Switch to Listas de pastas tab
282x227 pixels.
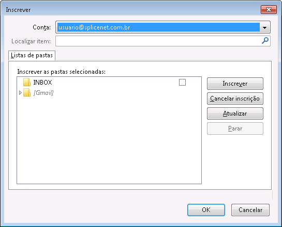[32, 55]
